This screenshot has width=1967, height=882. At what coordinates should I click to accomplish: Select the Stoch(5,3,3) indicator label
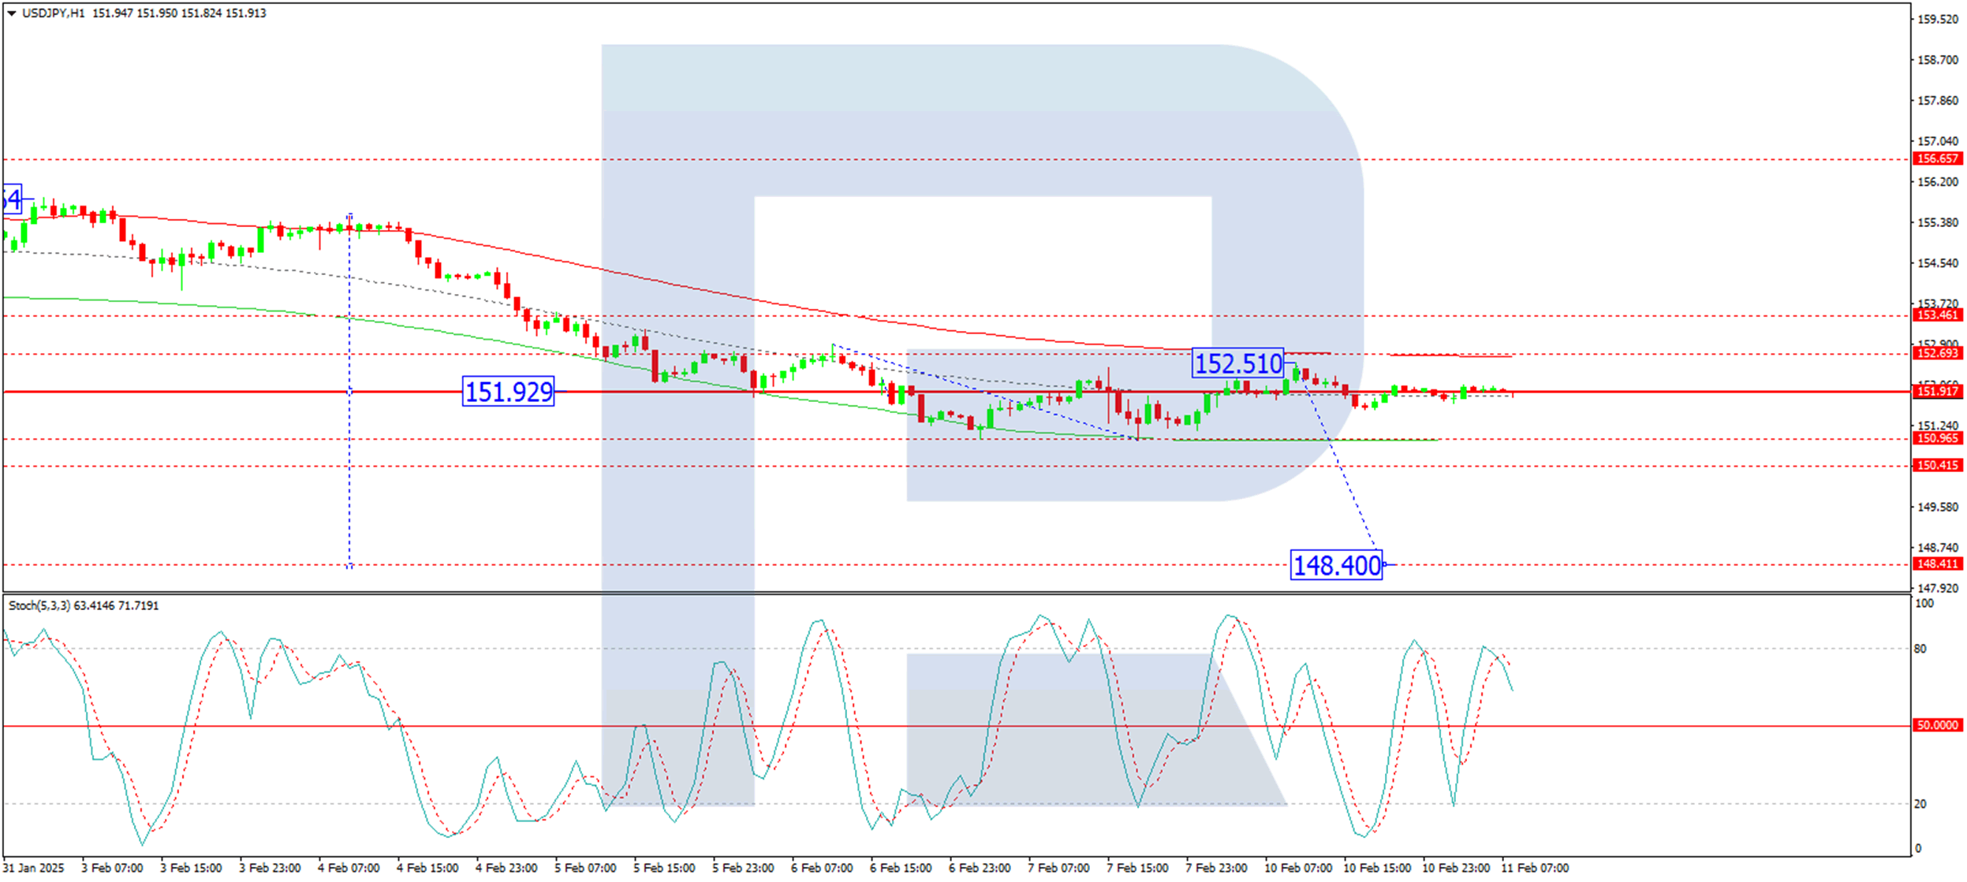click(x=39, y=606)
